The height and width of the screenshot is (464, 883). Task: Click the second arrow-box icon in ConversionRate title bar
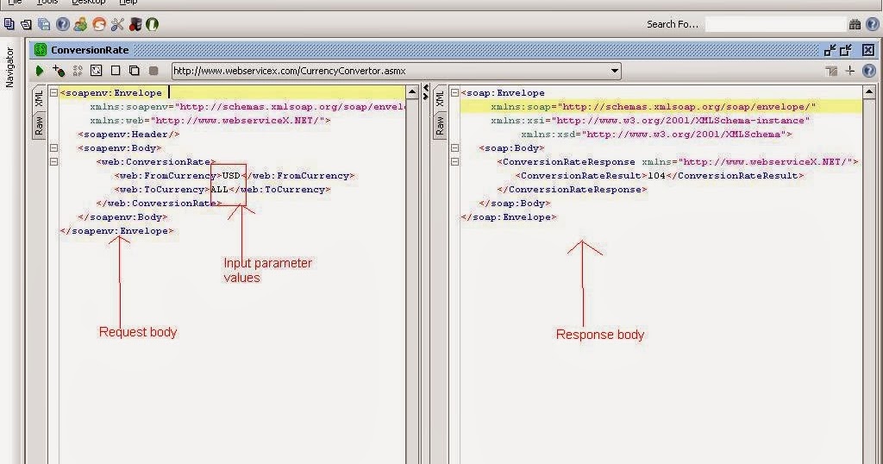click(845, 50)
